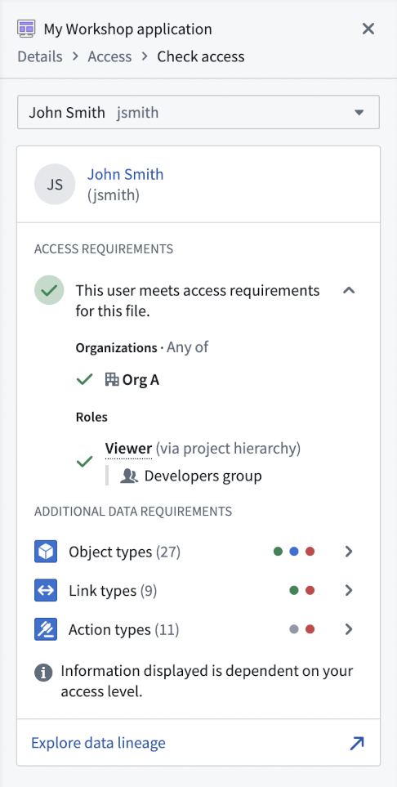Image resolution: width=397 pixels, height=787 pixels.
Task: Expand Object types with the chevron
Action: (x=350, y=552)
